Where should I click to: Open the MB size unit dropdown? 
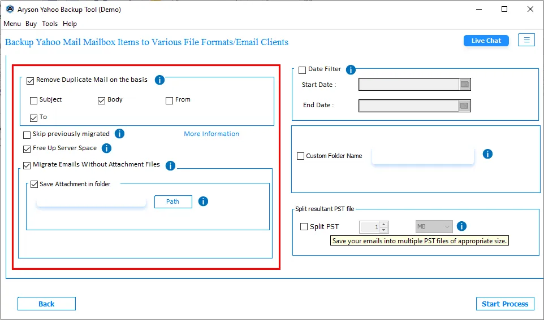click(x=434, y=226)
